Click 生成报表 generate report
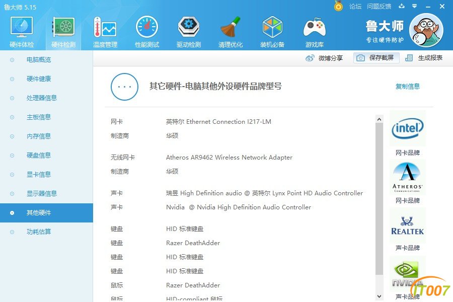This screenshot has width=453, height=302. point(424,58)
